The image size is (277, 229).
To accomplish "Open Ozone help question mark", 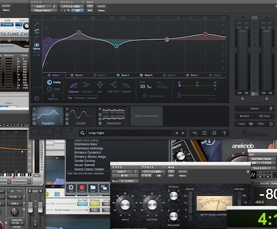I will (225, 133).
